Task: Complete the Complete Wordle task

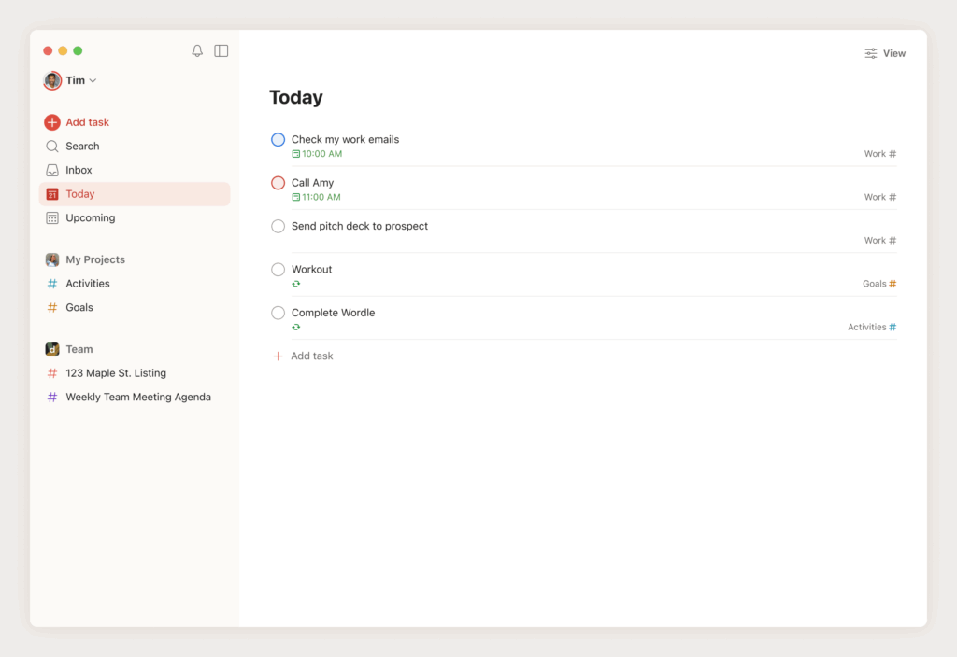Action: point(278,313)
